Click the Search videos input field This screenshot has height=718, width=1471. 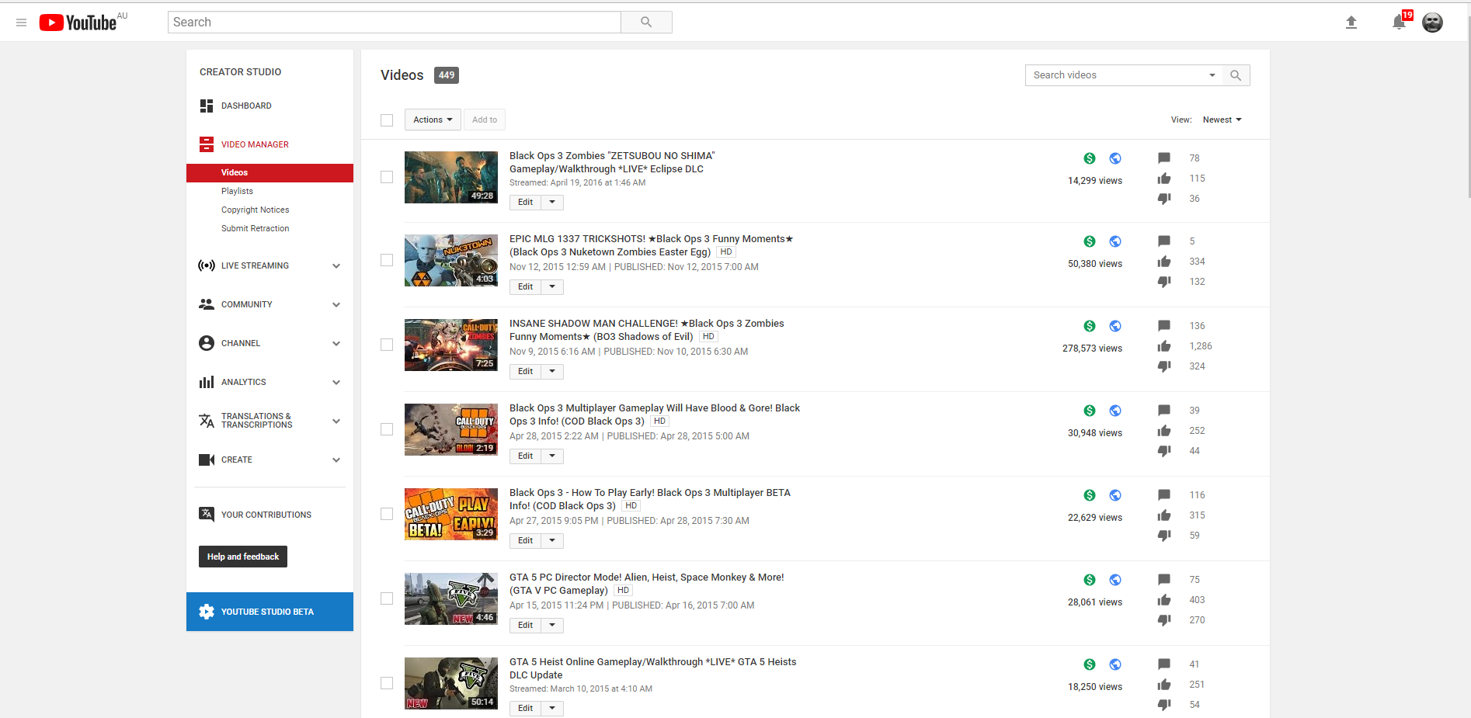(1115, 75)
